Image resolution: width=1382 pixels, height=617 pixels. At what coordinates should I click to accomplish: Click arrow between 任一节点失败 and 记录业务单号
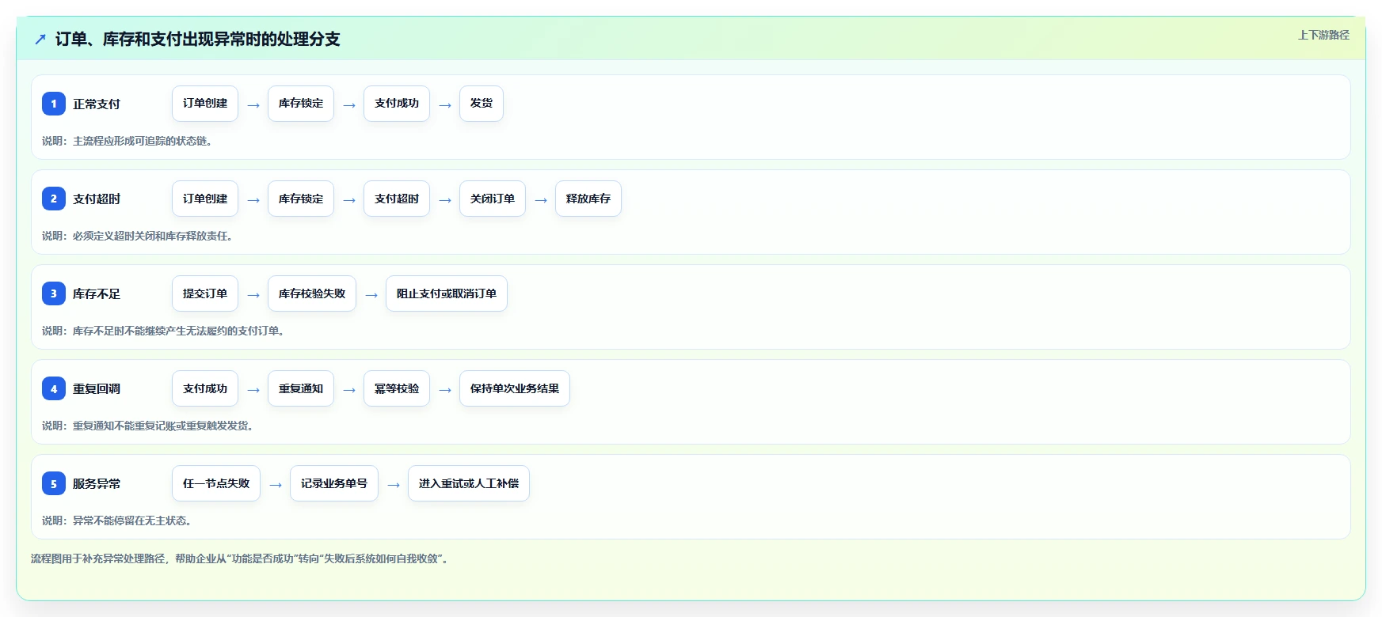[276, 485]
